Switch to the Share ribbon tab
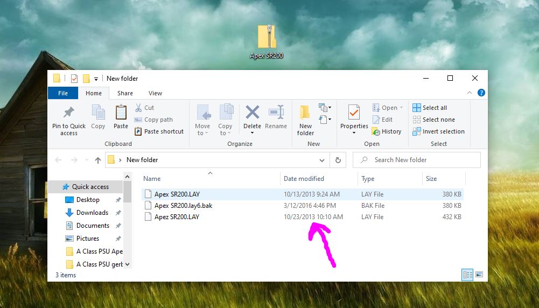This screenshot has width=539, height=308. (x=125, y=93)
